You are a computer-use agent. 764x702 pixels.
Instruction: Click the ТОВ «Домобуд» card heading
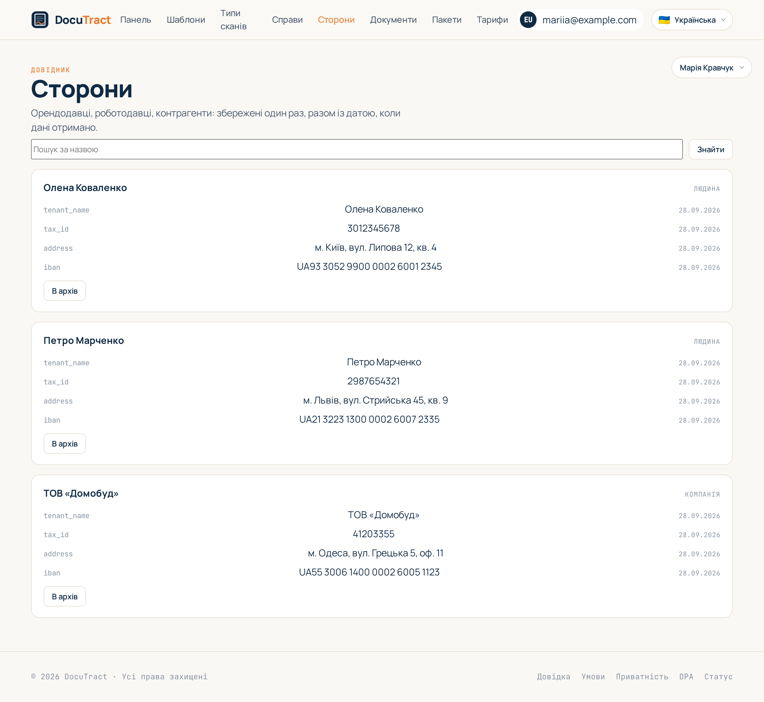tap(81, 493)
